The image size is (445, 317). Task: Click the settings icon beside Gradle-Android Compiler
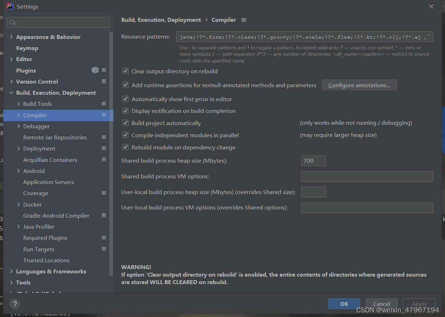pos(104,216)
